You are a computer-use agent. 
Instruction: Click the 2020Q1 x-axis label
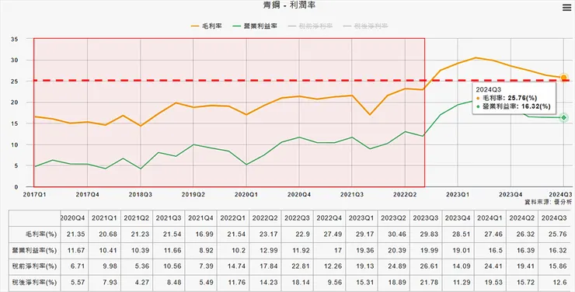pos(246,195)
